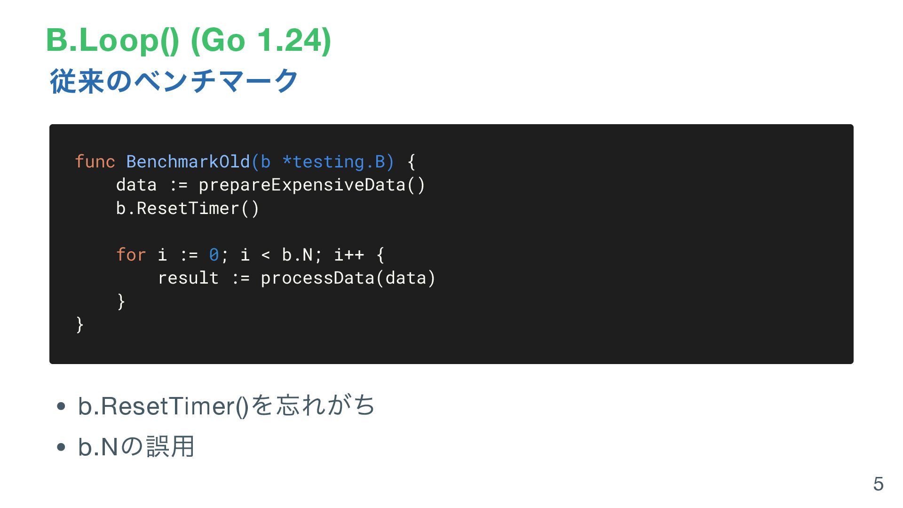Click the data variable declaration
903x508 pixels.
pyautogui.click(x=136, y=185)
